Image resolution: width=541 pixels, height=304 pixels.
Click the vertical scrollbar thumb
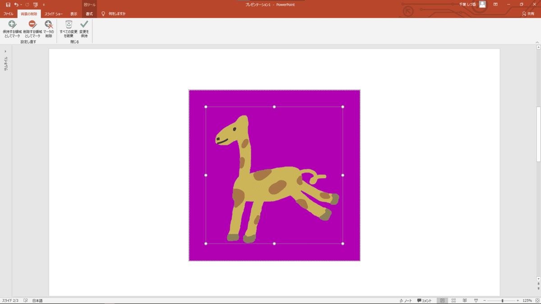coord(538,134)
